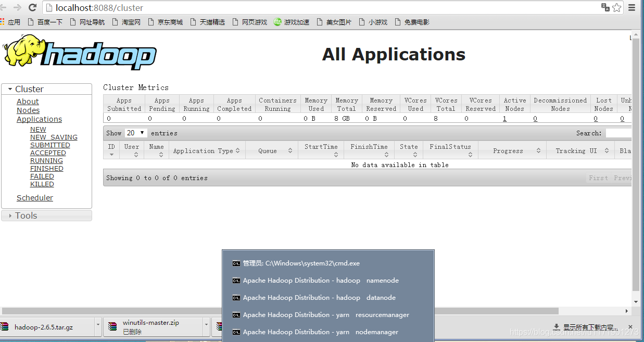Click the translate page icon
This screenshot has width=644, height=342.
click(x=605, y=8)
